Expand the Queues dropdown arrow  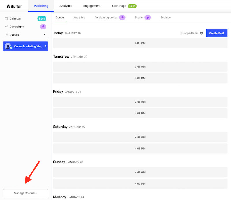click(45, 35)
